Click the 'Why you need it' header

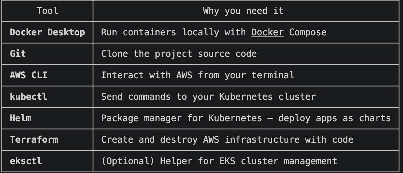click(243, 11)
